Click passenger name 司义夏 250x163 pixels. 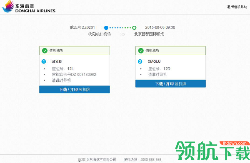[57, 61]
